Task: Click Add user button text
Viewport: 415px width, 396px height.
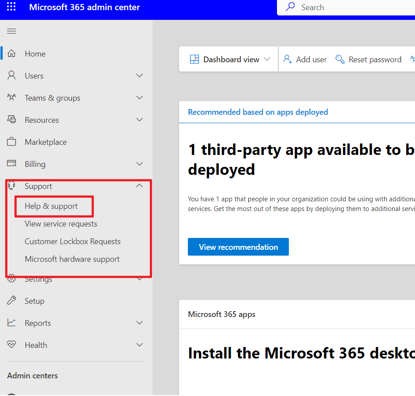Action: [x=311, y=60]
